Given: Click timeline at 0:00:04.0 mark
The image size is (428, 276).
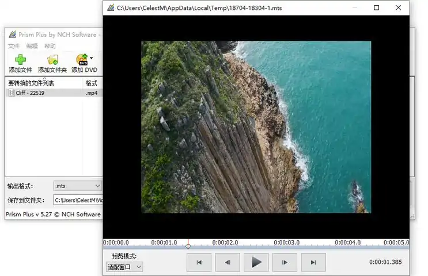Looking at the screenshot, I should [x=348, y=243].
